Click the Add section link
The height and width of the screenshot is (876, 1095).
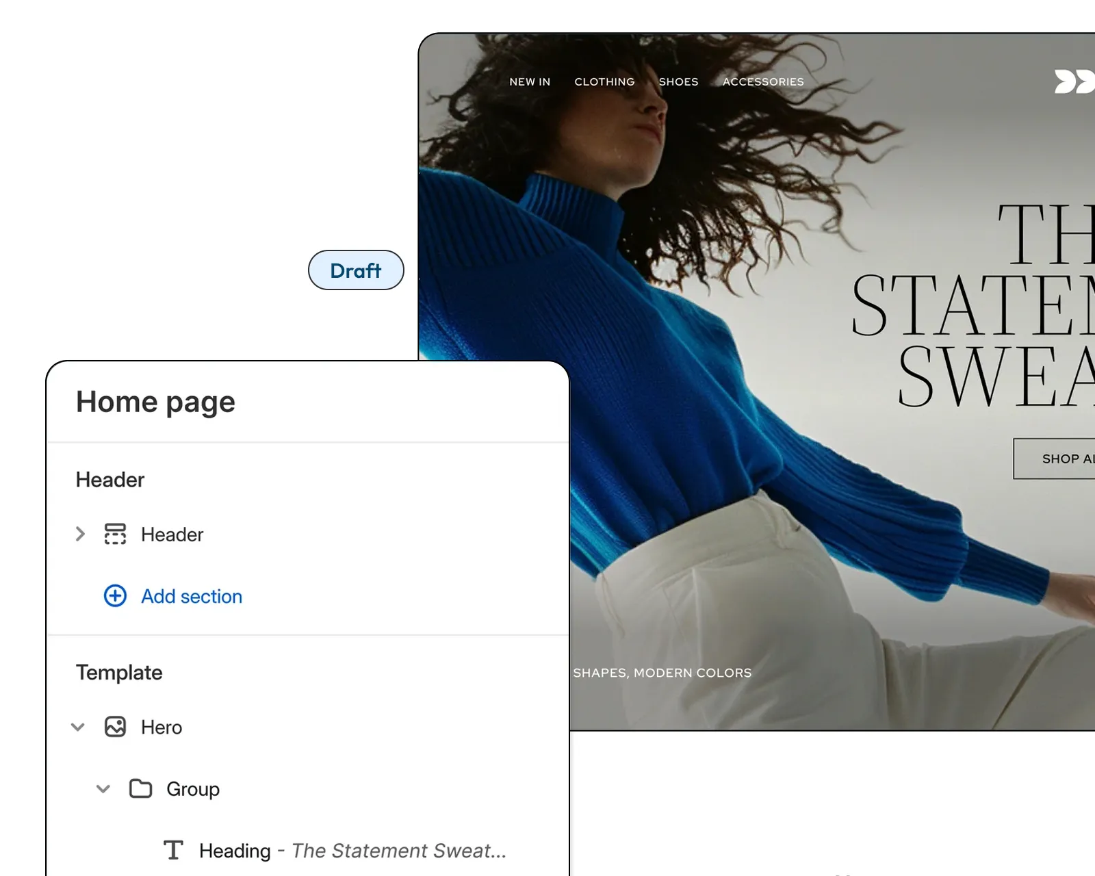point(192,596)
